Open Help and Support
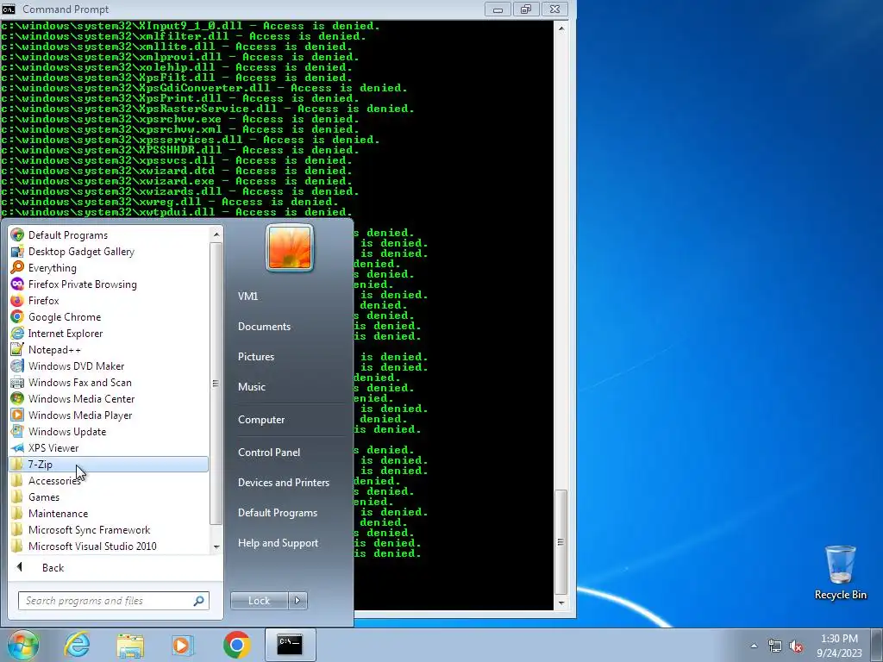 [278, 543]
